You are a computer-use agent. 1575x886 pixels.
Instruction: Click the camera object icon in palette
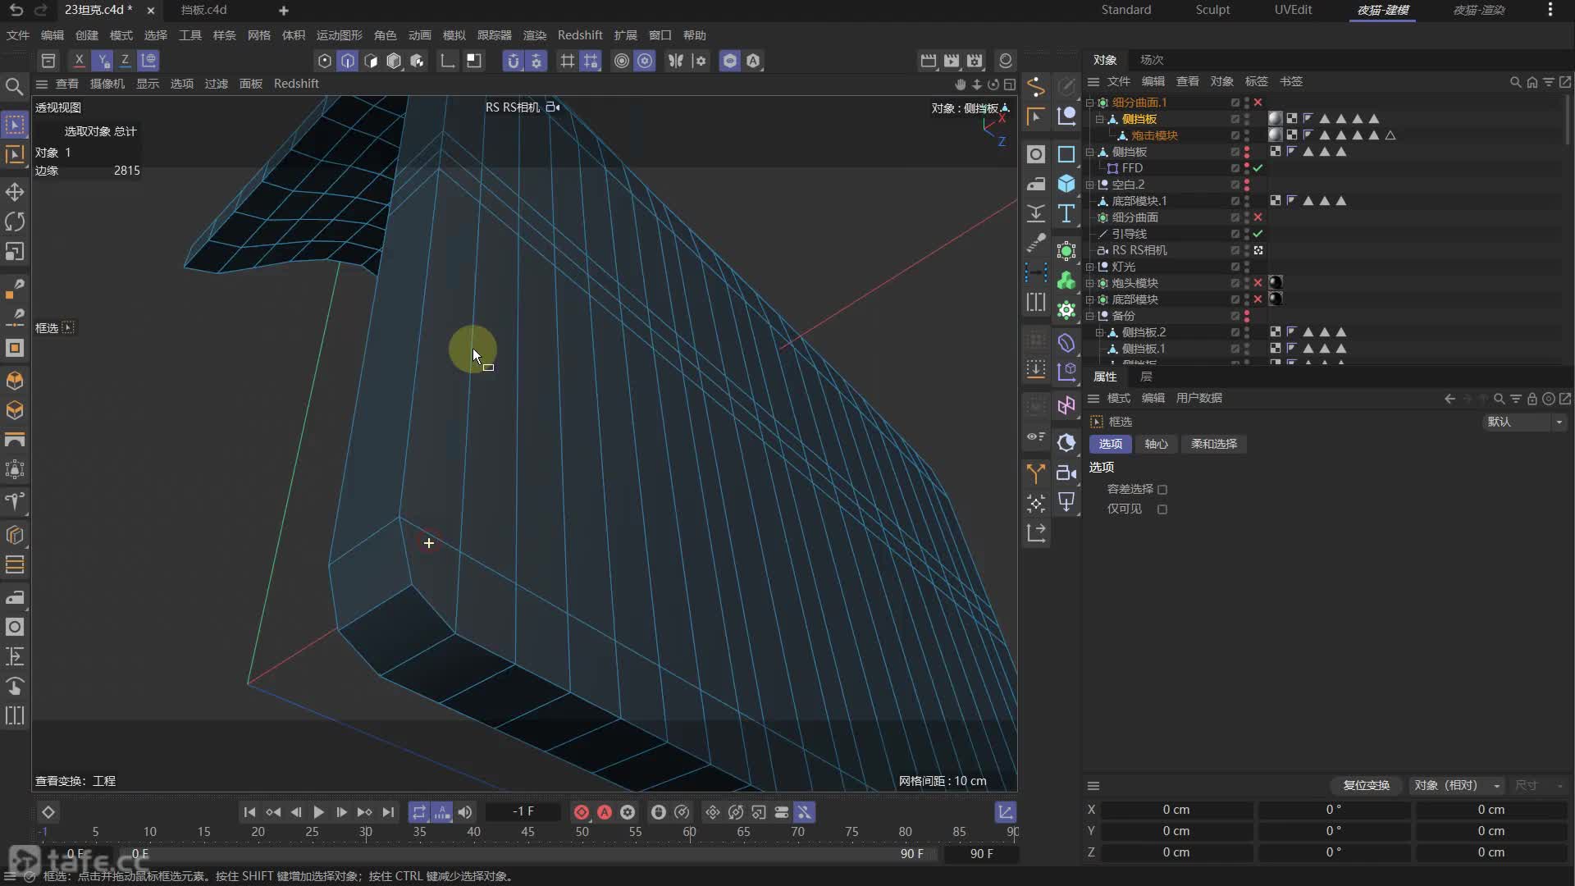(1066, 473)
